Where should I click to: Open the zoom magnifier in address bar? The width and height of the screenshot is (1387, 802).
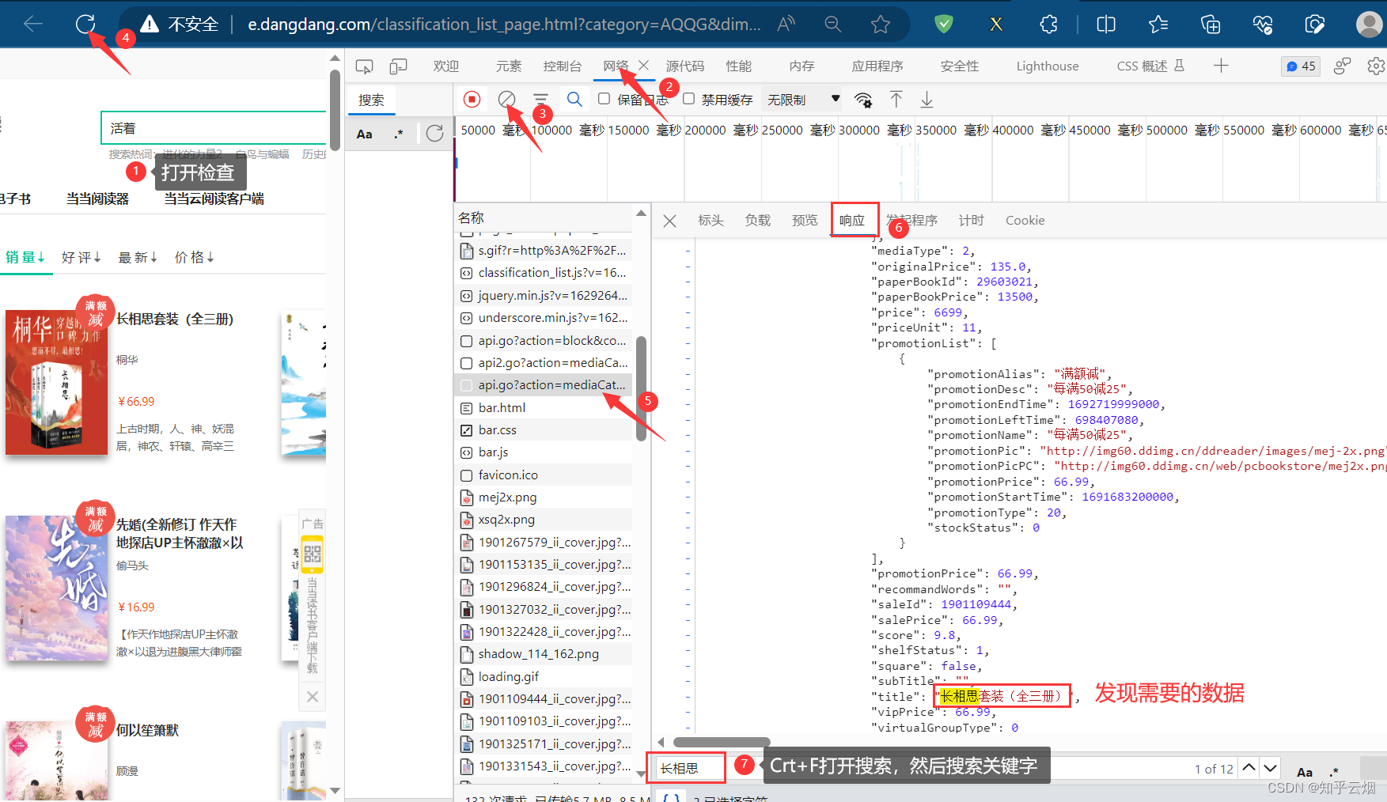833,24
